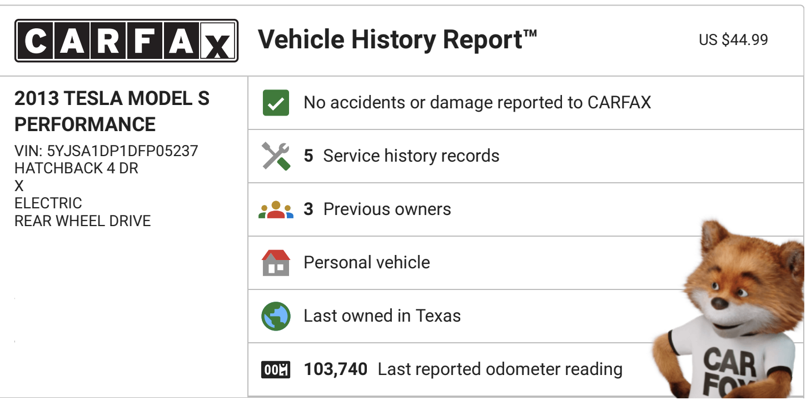Open the '5 Service history records' row
806x400 pixels.
(x=401, y=156)
